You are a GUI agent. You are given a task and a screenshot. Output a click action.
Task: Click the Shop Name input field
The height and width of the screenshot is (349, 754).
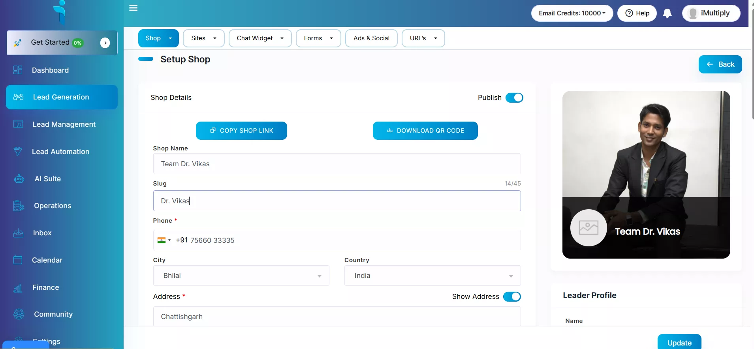[x=337, y=164]
